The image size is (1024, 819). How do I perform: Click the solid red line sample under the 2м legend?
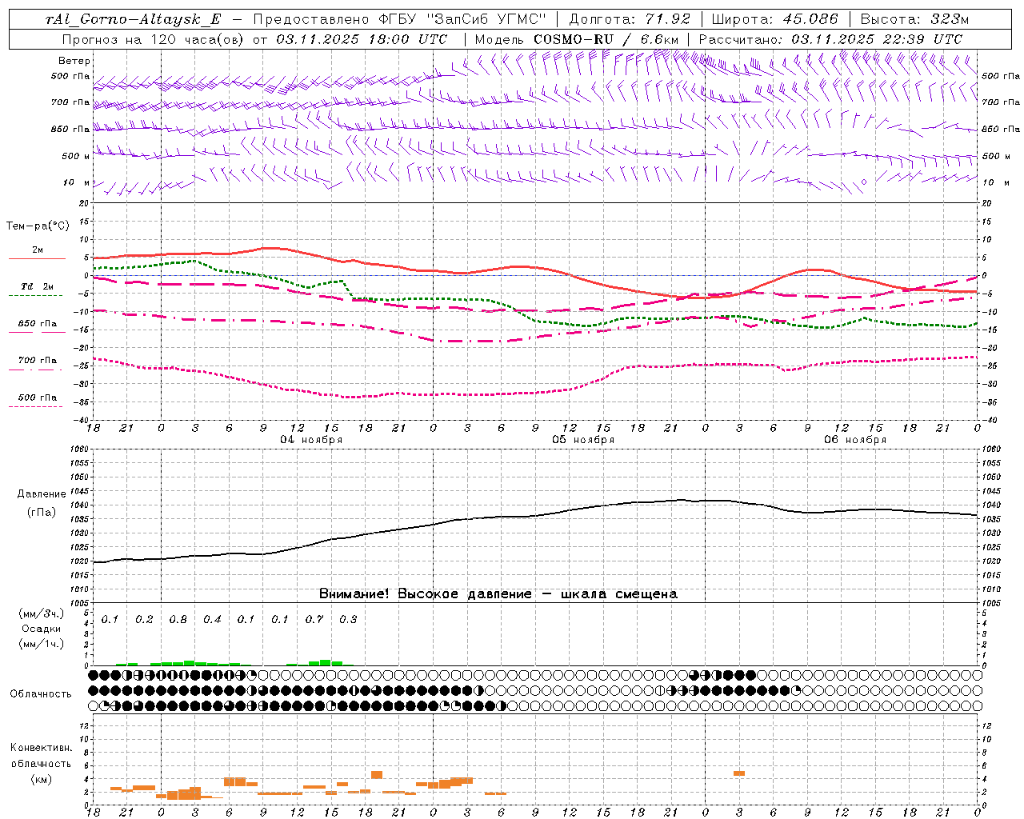(37, 259)
